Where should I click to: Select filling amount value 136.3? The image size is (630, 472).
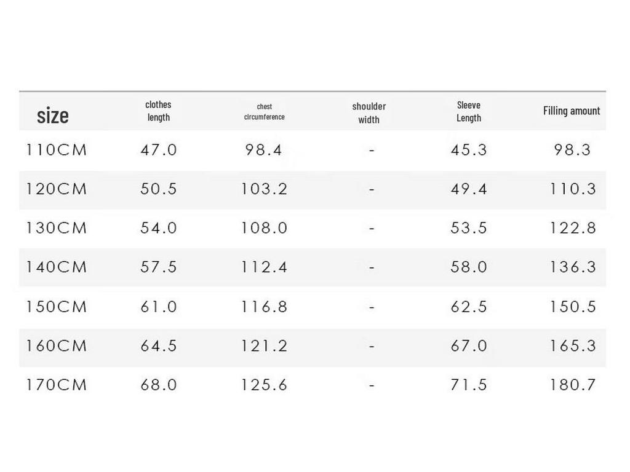[x=573, y=267]
